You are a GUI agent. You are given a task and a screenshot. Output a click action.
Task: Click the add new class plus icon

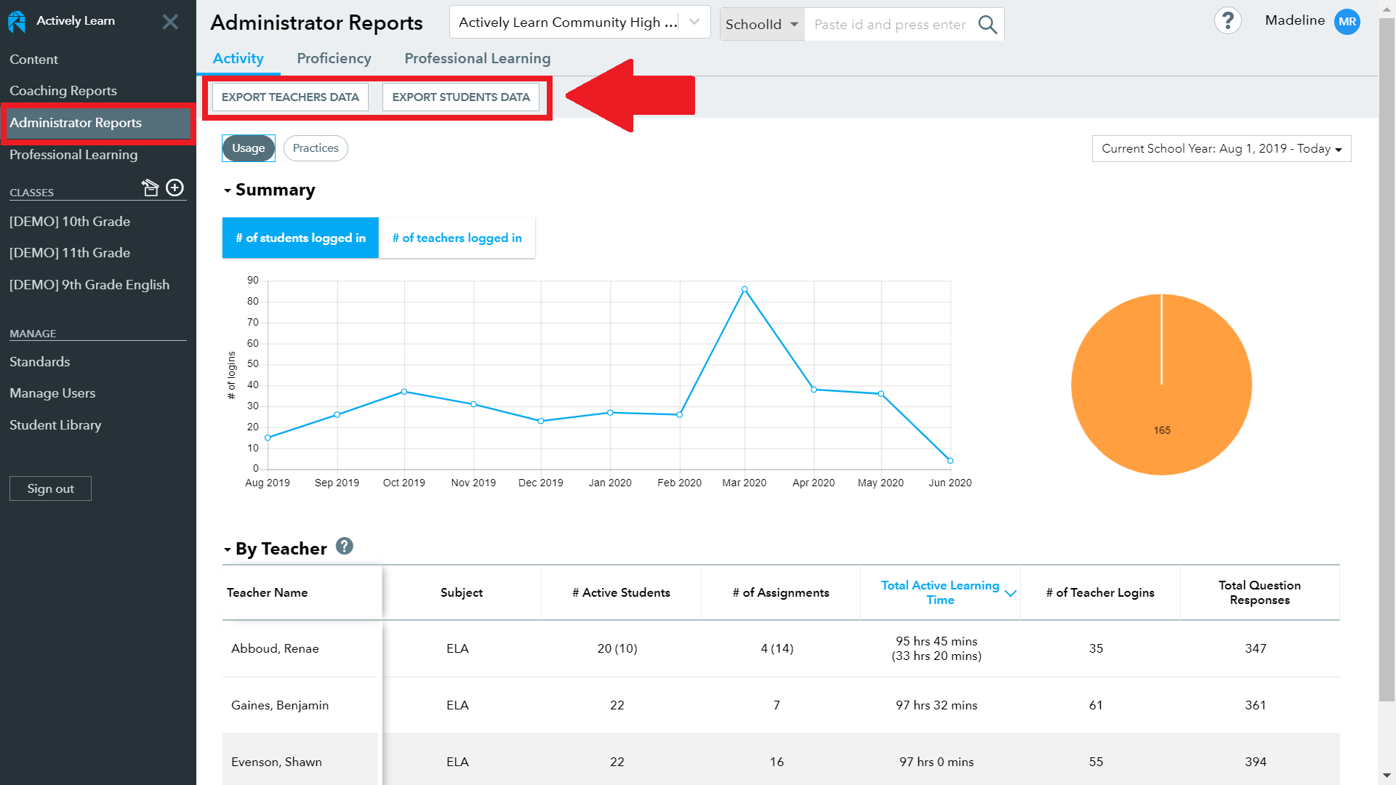click(x=174, y=188)
